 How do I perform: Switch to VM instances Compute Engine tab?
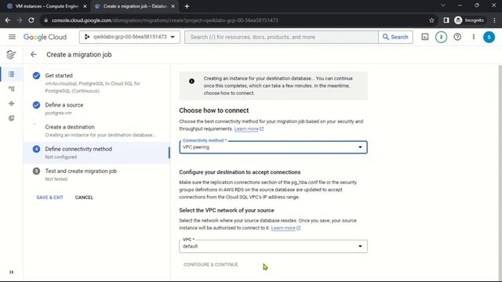click(x=46, y=6)
